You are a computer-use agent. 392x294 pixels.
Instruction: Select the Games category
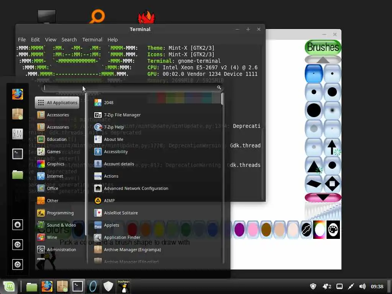point(49,152)
